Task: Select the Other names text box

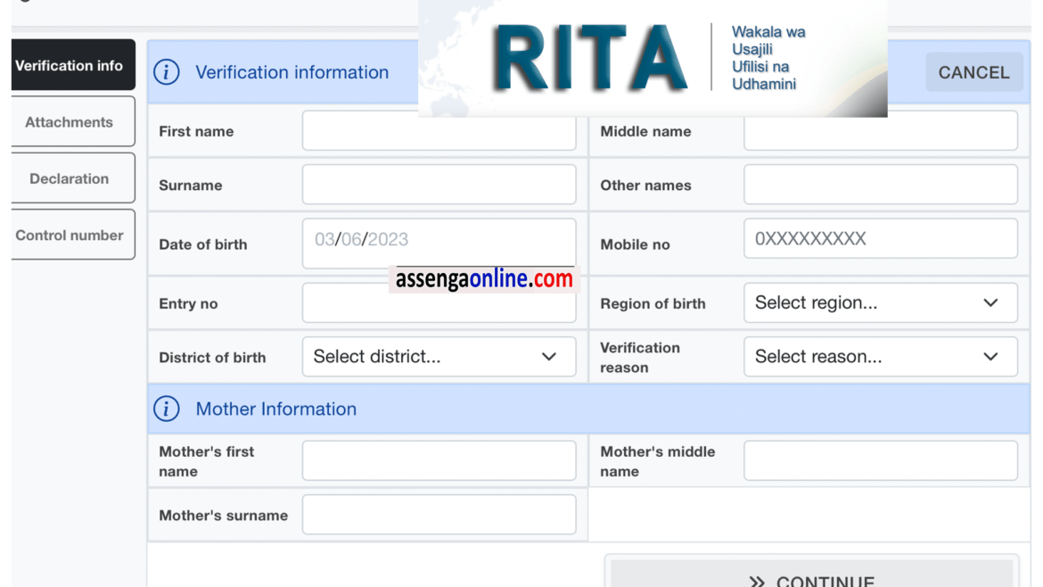Action: 880,186
